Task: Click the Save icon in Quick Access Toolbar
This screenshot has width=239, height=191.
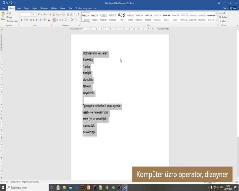Action: click(3, 3)
